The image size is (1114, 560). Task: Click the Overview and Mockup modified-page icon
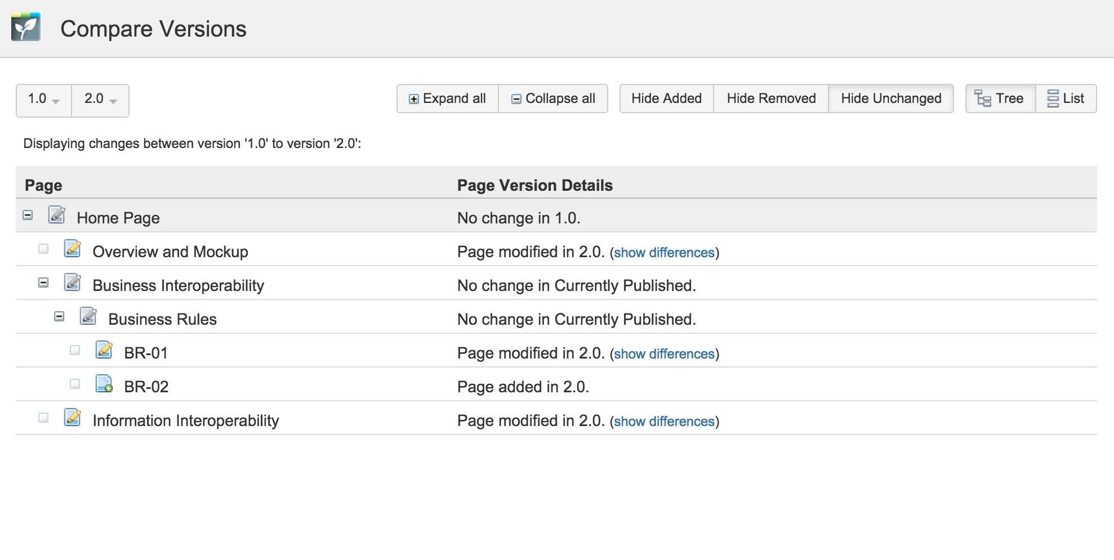(x=73, y=249)
